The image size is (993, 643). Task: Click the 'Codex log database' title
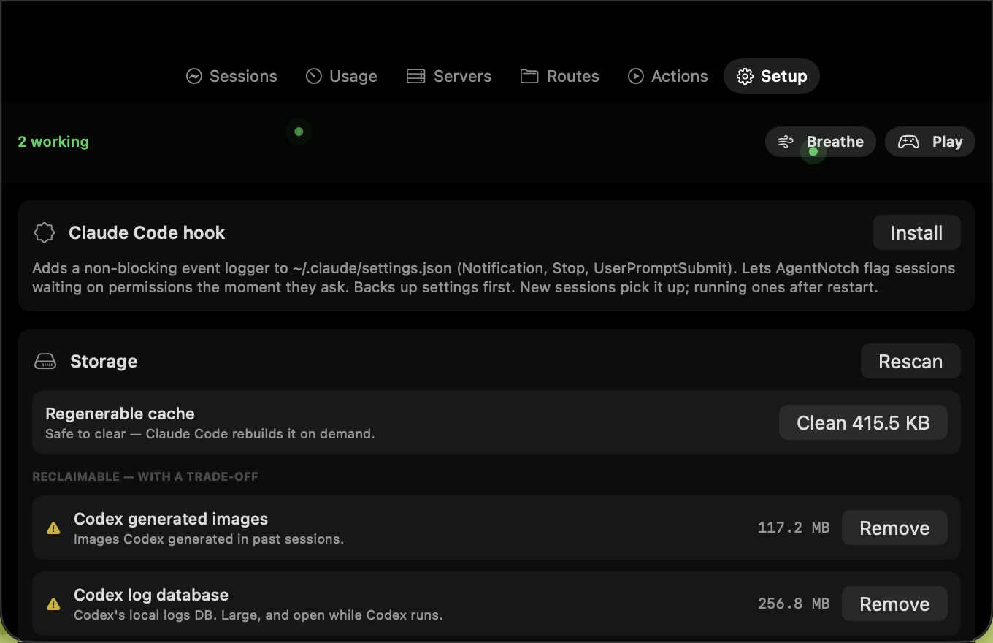pos(151,595)
